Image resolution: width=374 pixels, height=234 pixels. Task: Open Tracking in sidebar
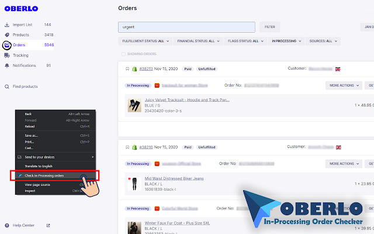[x=20, y=56]
